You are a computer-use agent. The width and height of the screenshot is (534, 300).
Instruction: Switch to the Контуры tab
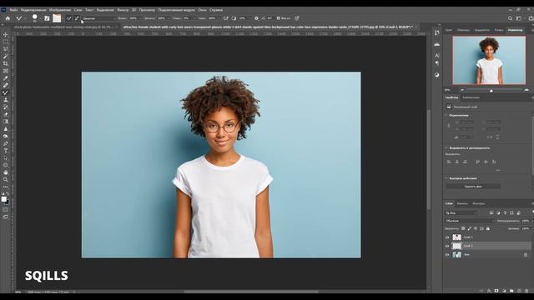pyautogui.click(x=478, y=203)
